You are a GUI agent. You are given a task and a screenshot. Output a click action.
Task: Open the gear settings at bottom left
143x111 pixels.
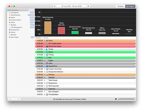pos(18,99)
